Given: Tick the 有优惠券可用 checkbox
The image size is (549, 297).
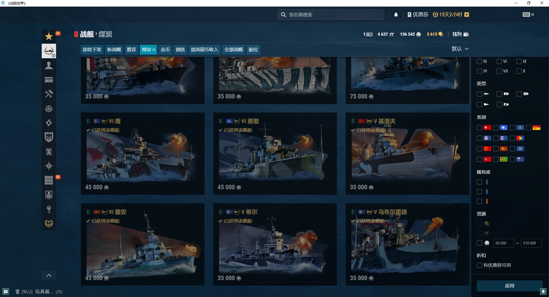Looking at the screenshot, I should 480,265.
